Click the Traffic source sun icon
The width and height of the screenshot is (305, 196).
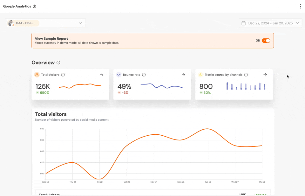click(200, 74)
